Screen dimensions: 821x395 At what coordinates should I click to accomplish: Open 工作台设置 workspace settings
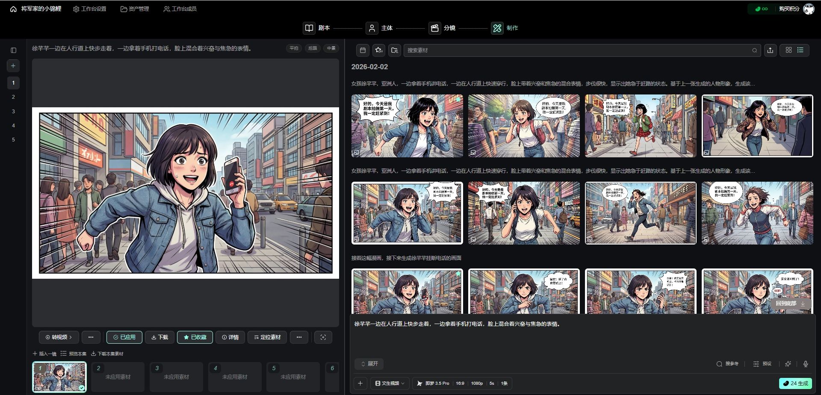(90, 9)
